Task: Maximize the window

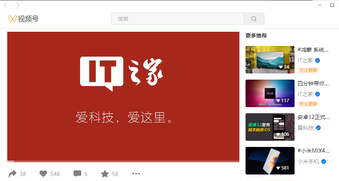Action: click(x=332, y=5)
